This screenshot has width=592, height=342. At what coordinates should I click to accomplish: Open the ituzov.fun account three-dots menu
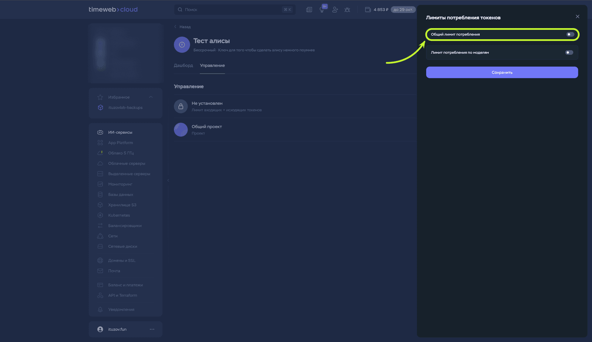152,329
